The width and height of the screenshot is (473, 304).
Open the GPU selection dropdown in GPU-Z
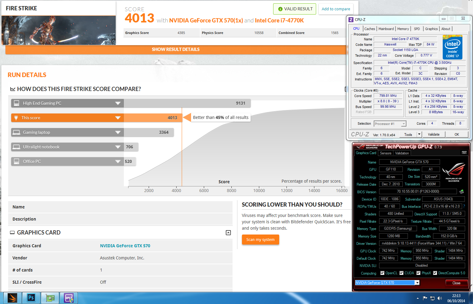(x=417, y=283)
